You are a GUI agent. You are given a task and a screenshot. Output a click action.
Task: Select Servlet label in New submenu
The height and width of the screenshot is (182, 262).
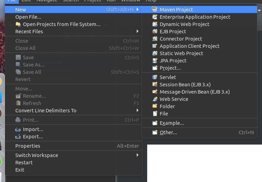[x=168, y=77]
